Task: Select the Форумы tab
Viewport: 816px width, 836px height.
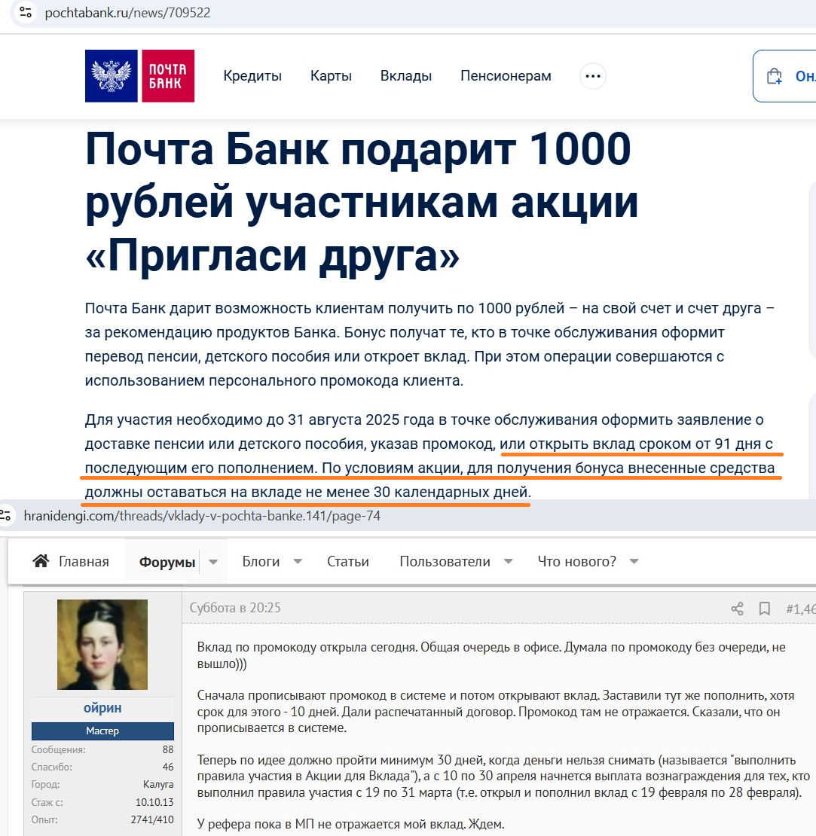Action: [x=167, y=562]
